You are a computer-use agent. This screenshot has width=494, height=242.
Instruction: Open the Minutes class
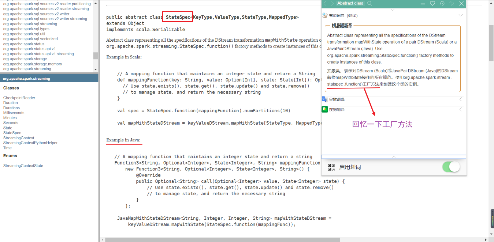coord(10,118)
